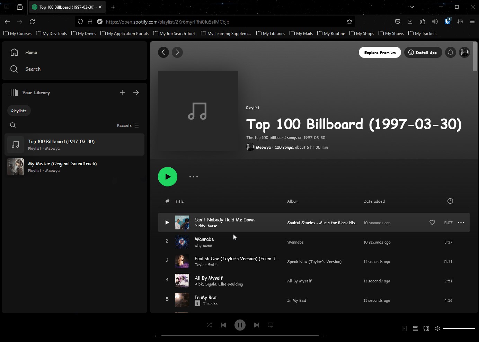This screenshot has width=479, height=342.
Task: Open My Shows bookmark folder
Action: [x=391, y=34]
